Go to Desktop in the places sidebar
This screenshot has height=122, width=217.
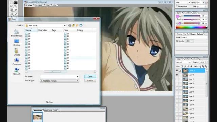[17, 43]
